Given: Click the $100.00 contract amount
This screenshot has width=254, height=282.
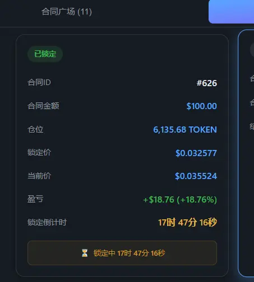Looking at the screenshot, I should click(x=202, y=106).
